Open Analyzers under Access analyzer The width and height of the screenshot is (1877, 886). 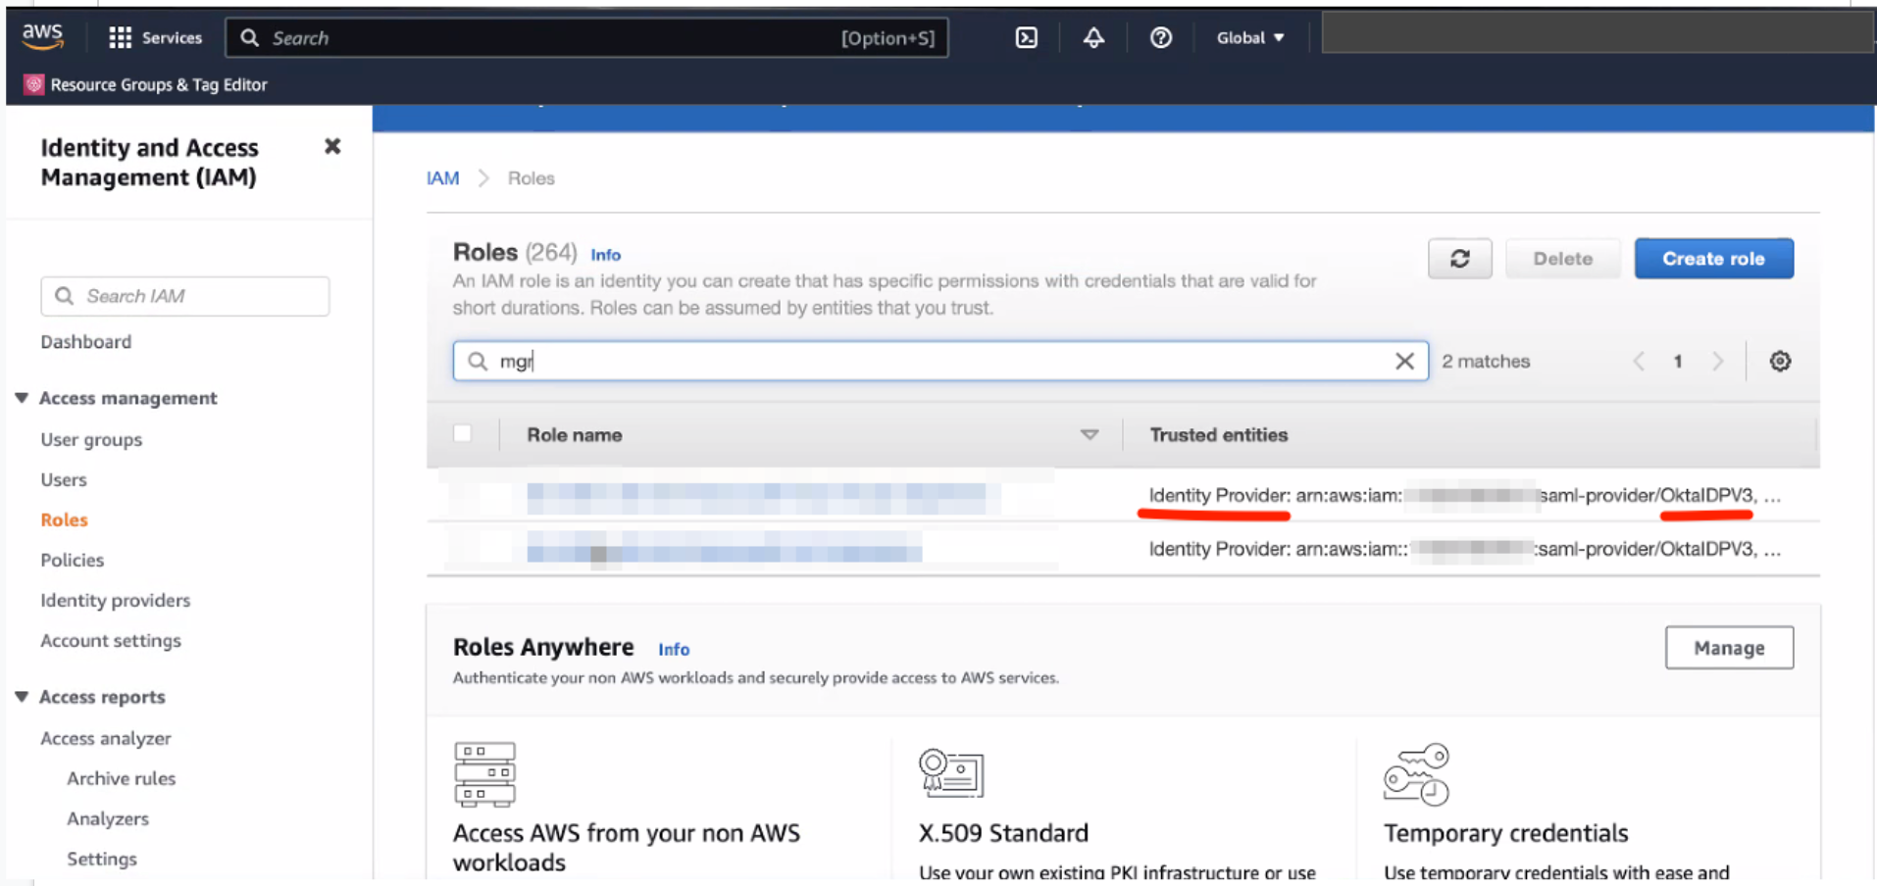(108, 818)
